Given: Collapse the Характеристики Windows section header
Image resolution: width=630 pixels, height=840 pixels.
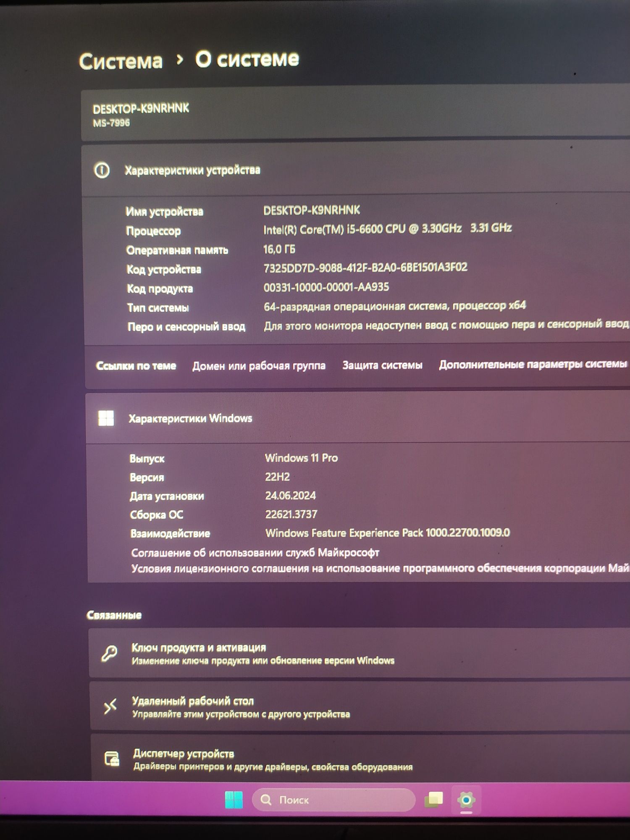Looking at the screenshot, I should (x=358, y=417).
